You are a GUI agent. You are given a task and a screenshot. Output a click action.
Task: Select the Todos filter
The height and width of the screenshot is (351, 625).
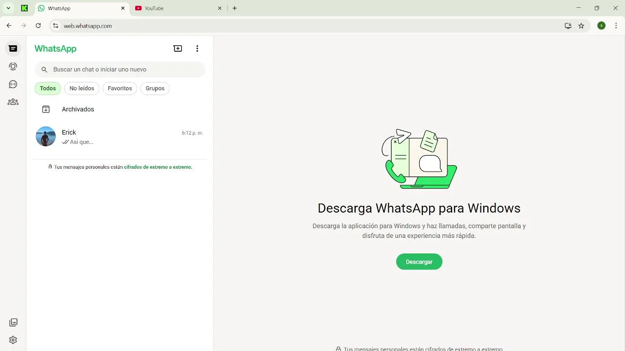click(x=48, y=88)
